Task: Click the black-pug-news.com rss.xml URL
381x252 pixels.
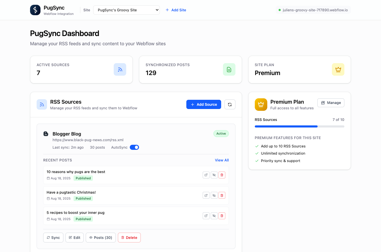Action: [x=88, y=140]
